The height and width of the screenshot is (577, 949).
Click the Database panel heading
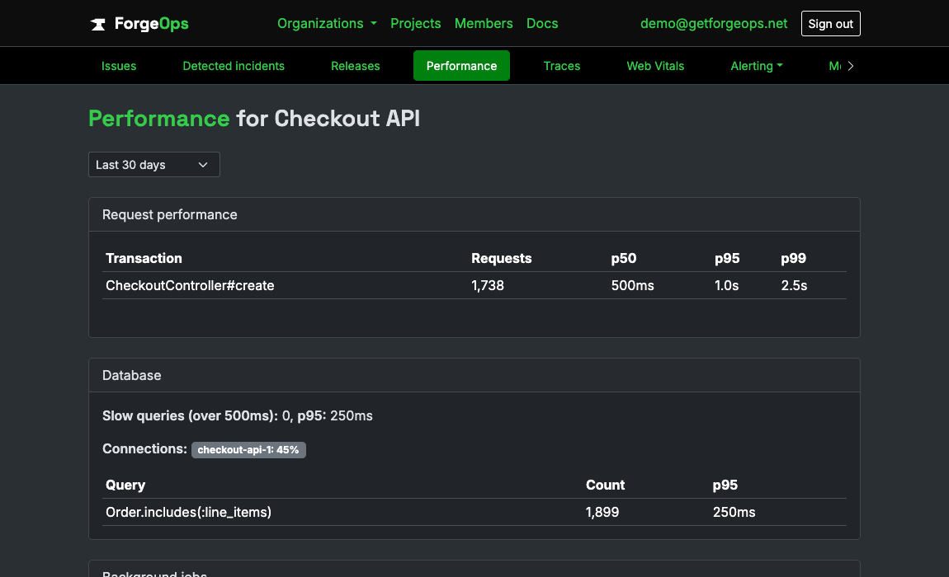tap(131, 376)
